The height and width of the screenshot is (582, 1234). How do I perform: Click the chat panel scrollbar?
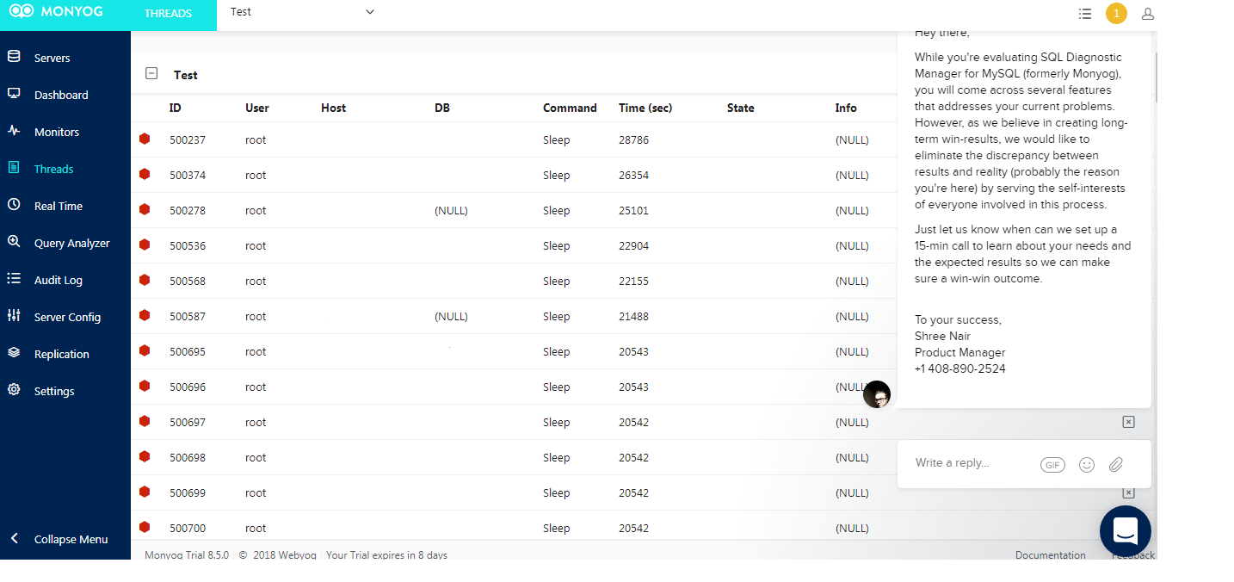[1156, 77]
